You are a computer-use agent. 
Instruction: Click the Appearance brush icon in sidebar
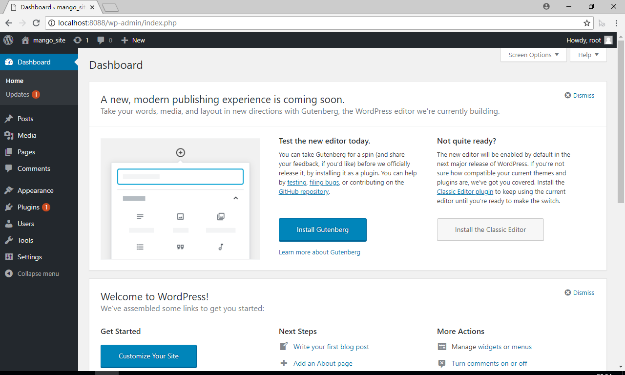pyautogui.click(x=9, y=190)
